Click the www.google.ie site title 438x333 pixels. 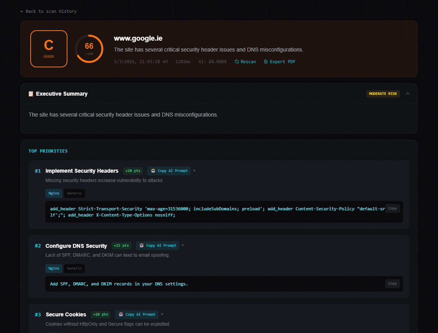click(138, 38)
